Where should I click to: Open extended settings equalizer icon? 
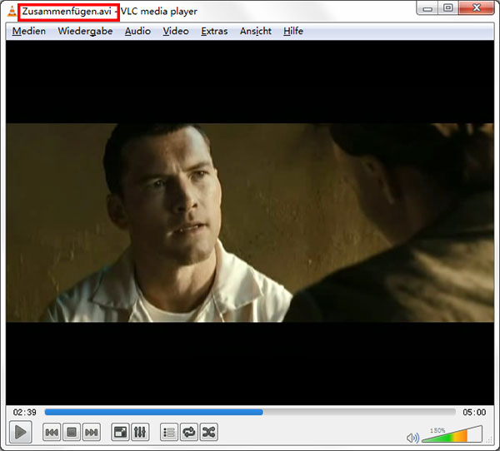[x=140, y=432]
